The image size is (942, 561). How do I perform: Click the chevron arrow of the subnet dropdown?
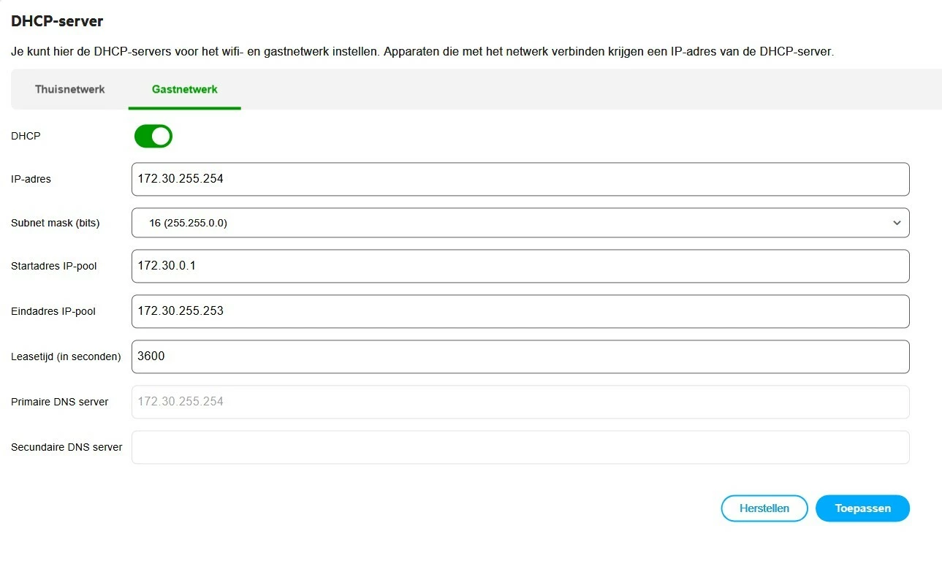[x=897, y=223]
